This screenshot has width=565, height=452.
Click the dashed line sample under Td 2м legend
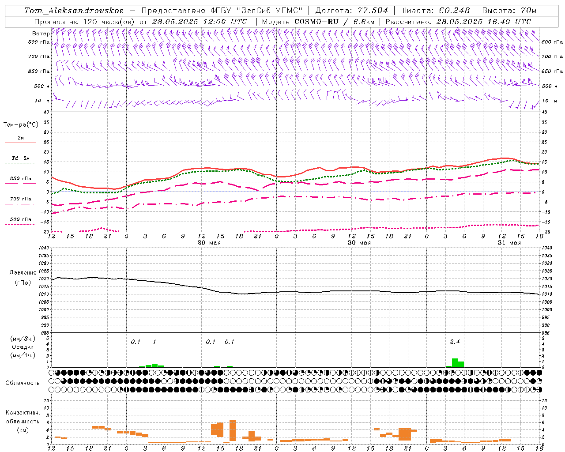point(19,163)
